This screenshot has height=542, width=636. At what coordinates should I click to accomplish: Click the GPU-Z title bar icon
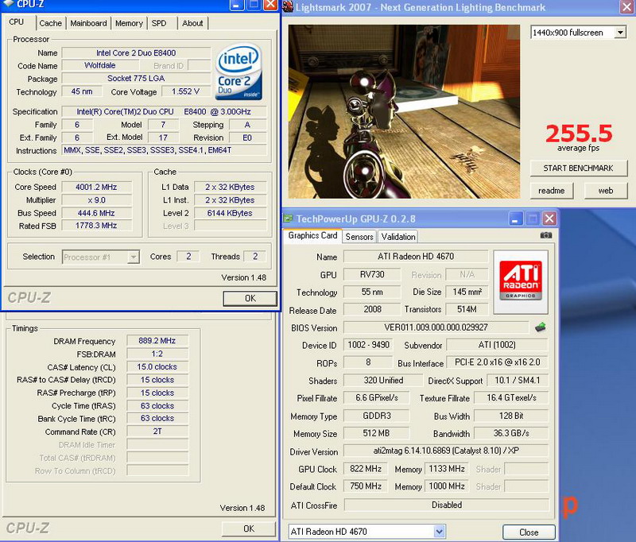point(288,219)
